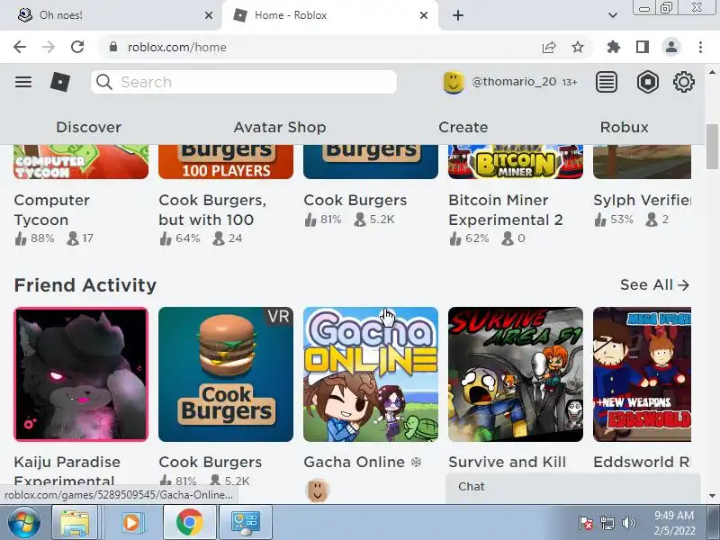
Task: Click See All for Friend Activity
Action: 655,285
